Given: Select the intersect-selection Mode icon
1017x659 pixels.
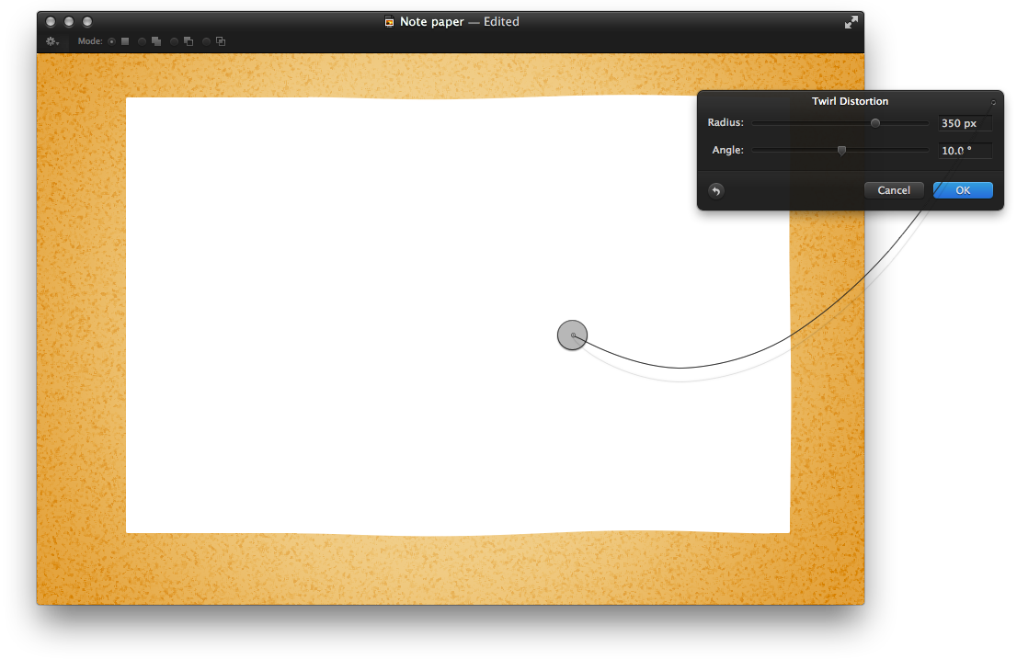Looking at the screenshot, I should pos(221,41).
